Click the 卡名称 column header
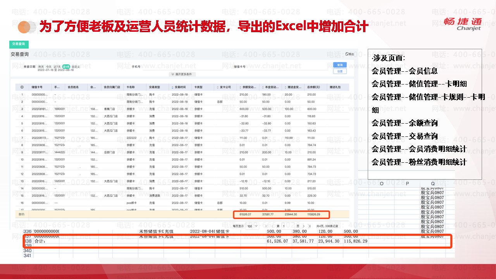The height and width of the screenshot is (279, 496). point(135,87)
